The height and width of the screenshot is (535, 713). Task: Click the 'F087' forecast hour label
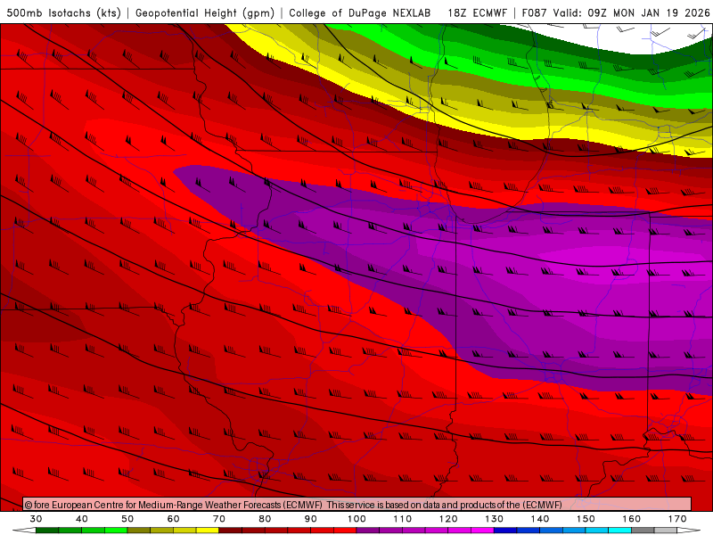click(534, 13)
